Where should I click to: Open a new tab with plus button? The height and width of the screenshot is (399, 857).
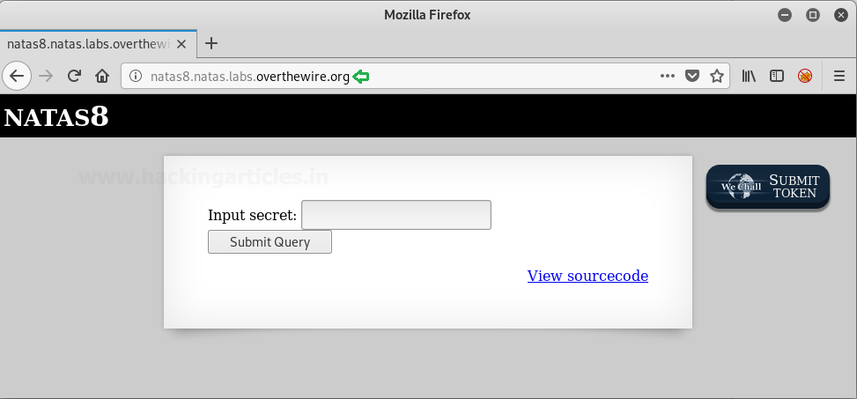[211, 43]
